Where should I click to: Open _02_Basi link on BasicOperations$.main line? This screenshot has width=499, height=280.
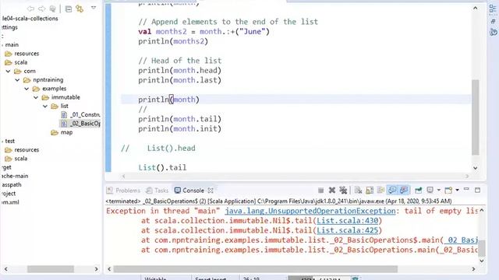(461, 240)
